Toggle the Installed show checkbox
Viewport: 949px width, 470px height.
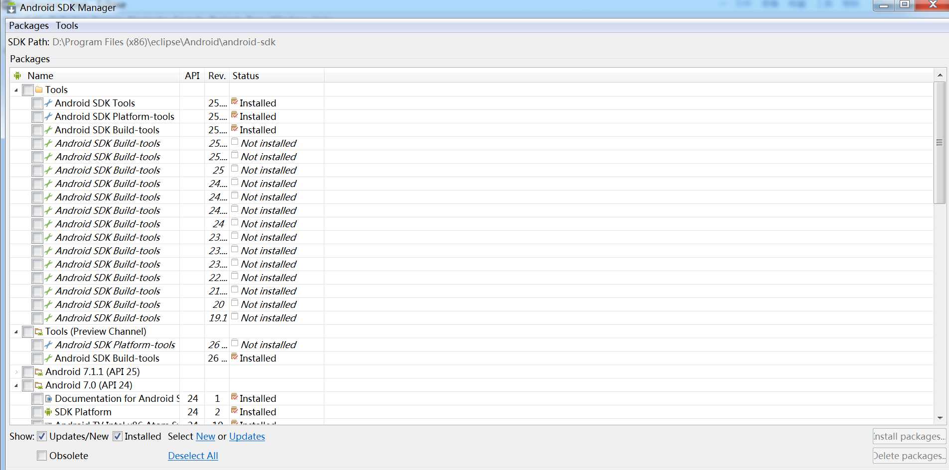point(118,436)
